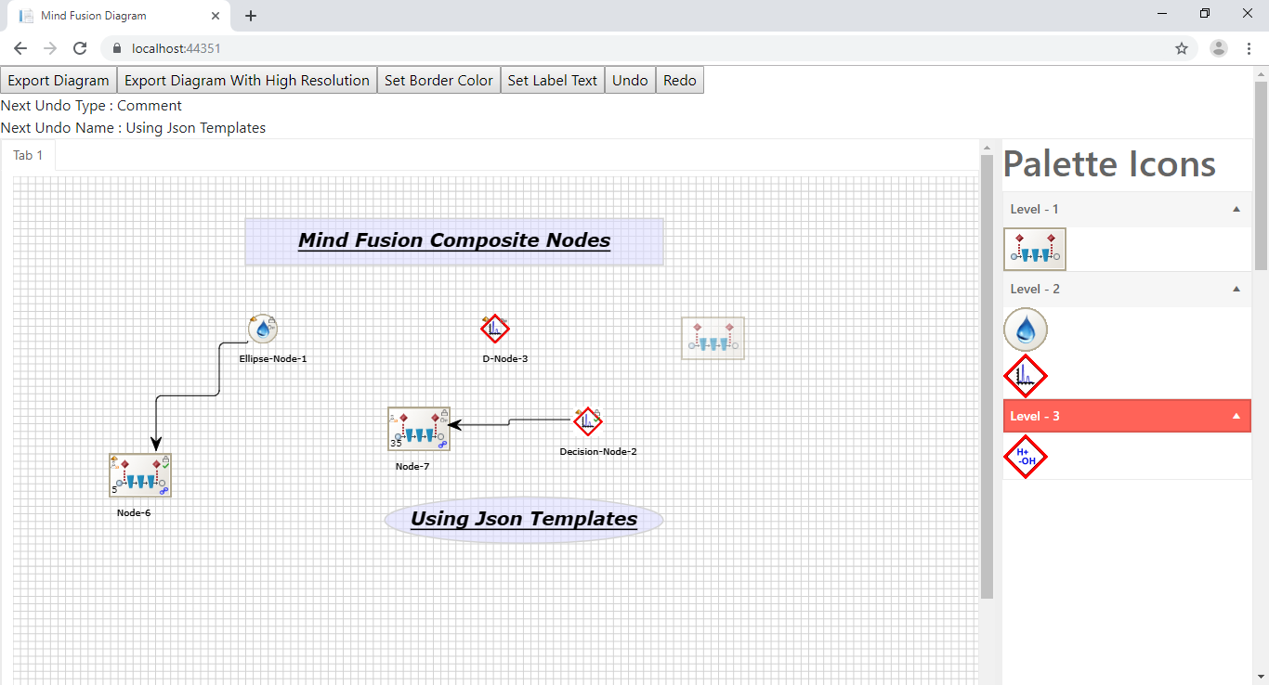1269x685 pixels.
Task: Click the blue link icon on Node-6
Action: pos(164,491)
